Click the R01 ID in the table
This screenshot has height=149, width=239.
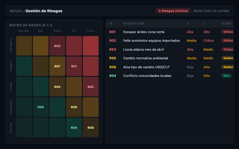112,32
